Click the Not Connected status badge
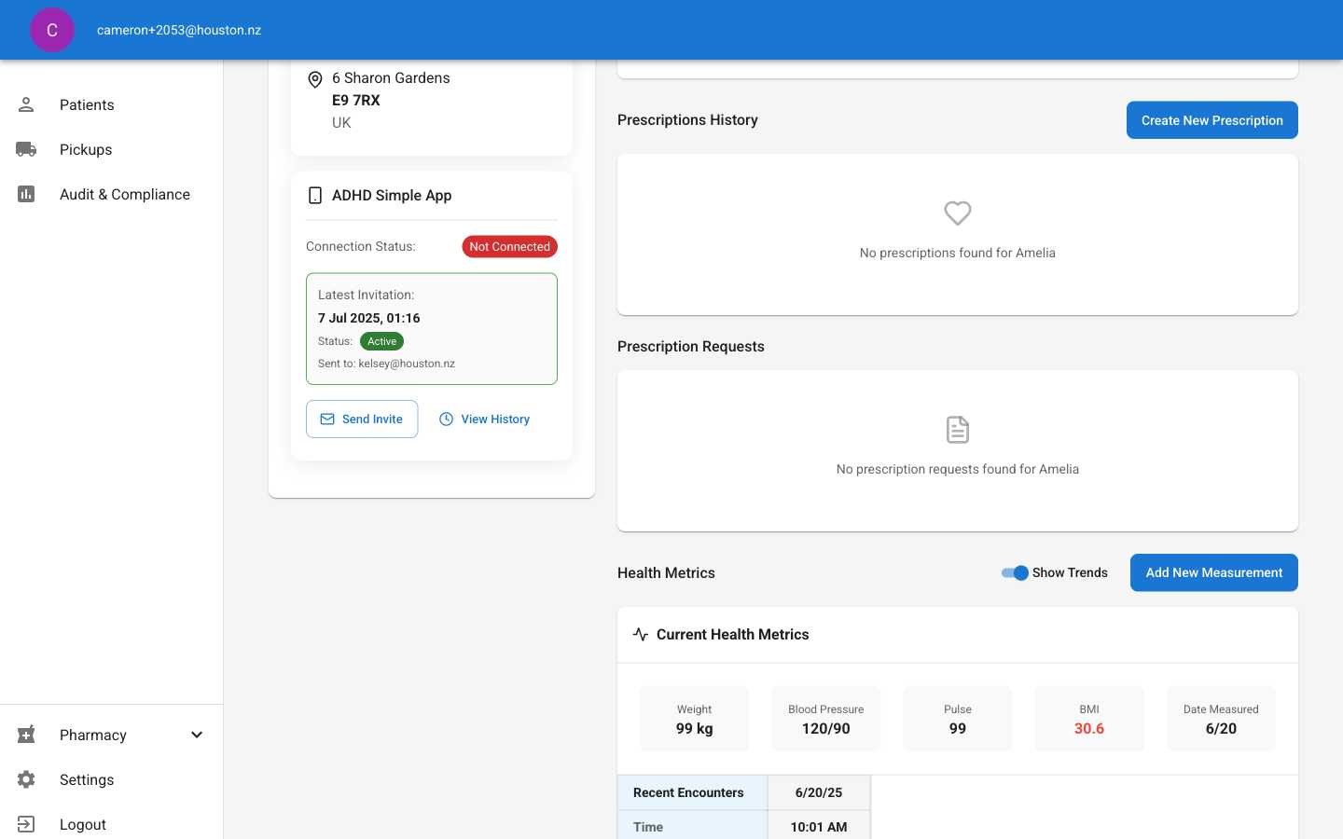 pyautogui.click(x=510, y=246)
